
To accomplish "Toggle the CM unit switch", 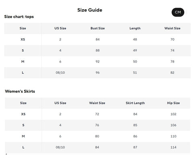I will (x=178, y=12).
